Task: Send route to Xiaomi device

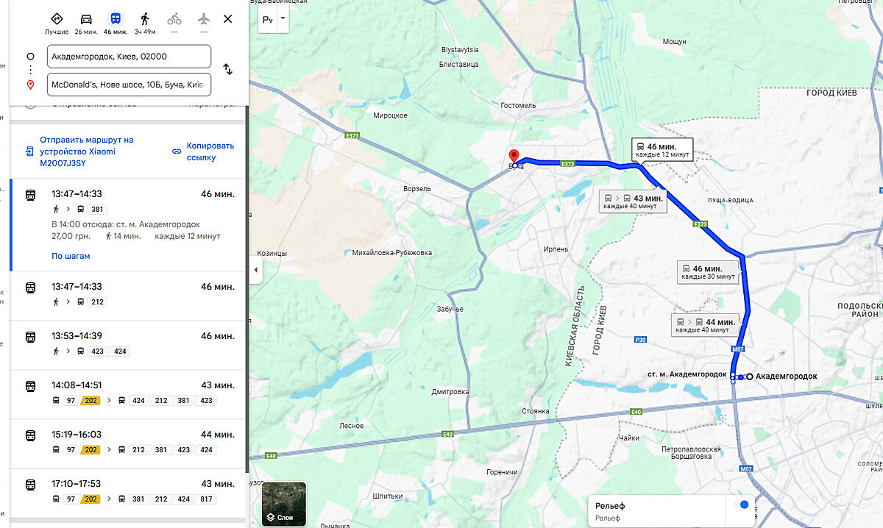Action: point(87,151)
